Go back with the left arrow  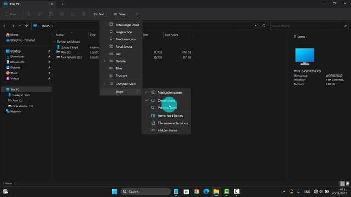click(5, 26)
